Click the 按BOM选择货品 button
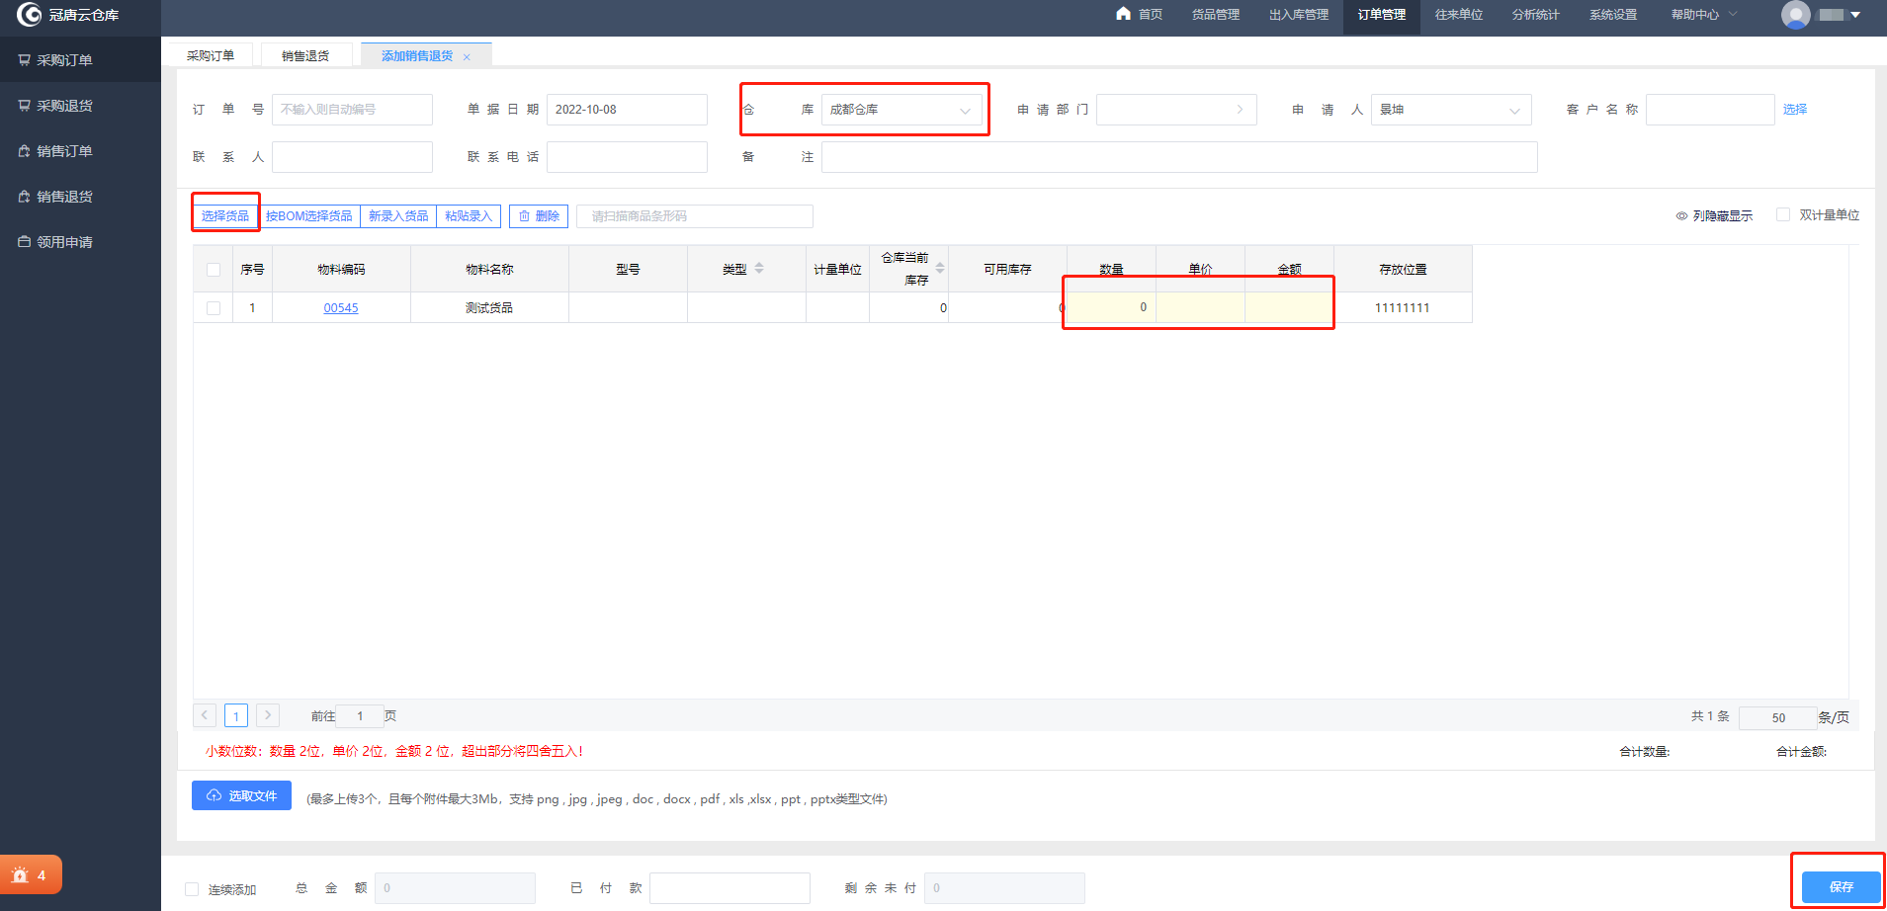Image resolution: width=1887 pixels, height=911 pixels. tap(308, 216)
